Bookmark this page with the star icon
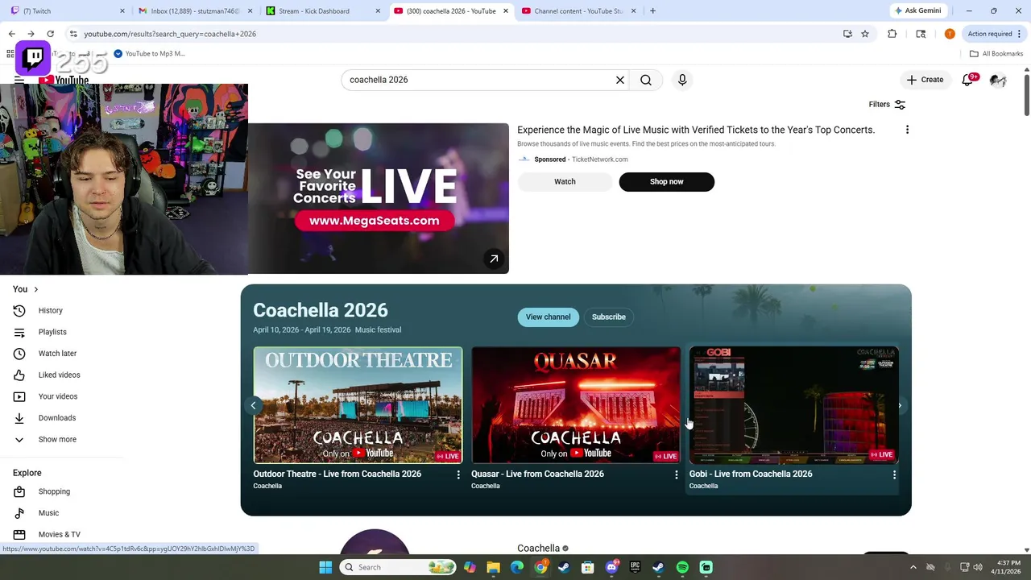The image size is (1031, 580). click(x=865, y=34)
